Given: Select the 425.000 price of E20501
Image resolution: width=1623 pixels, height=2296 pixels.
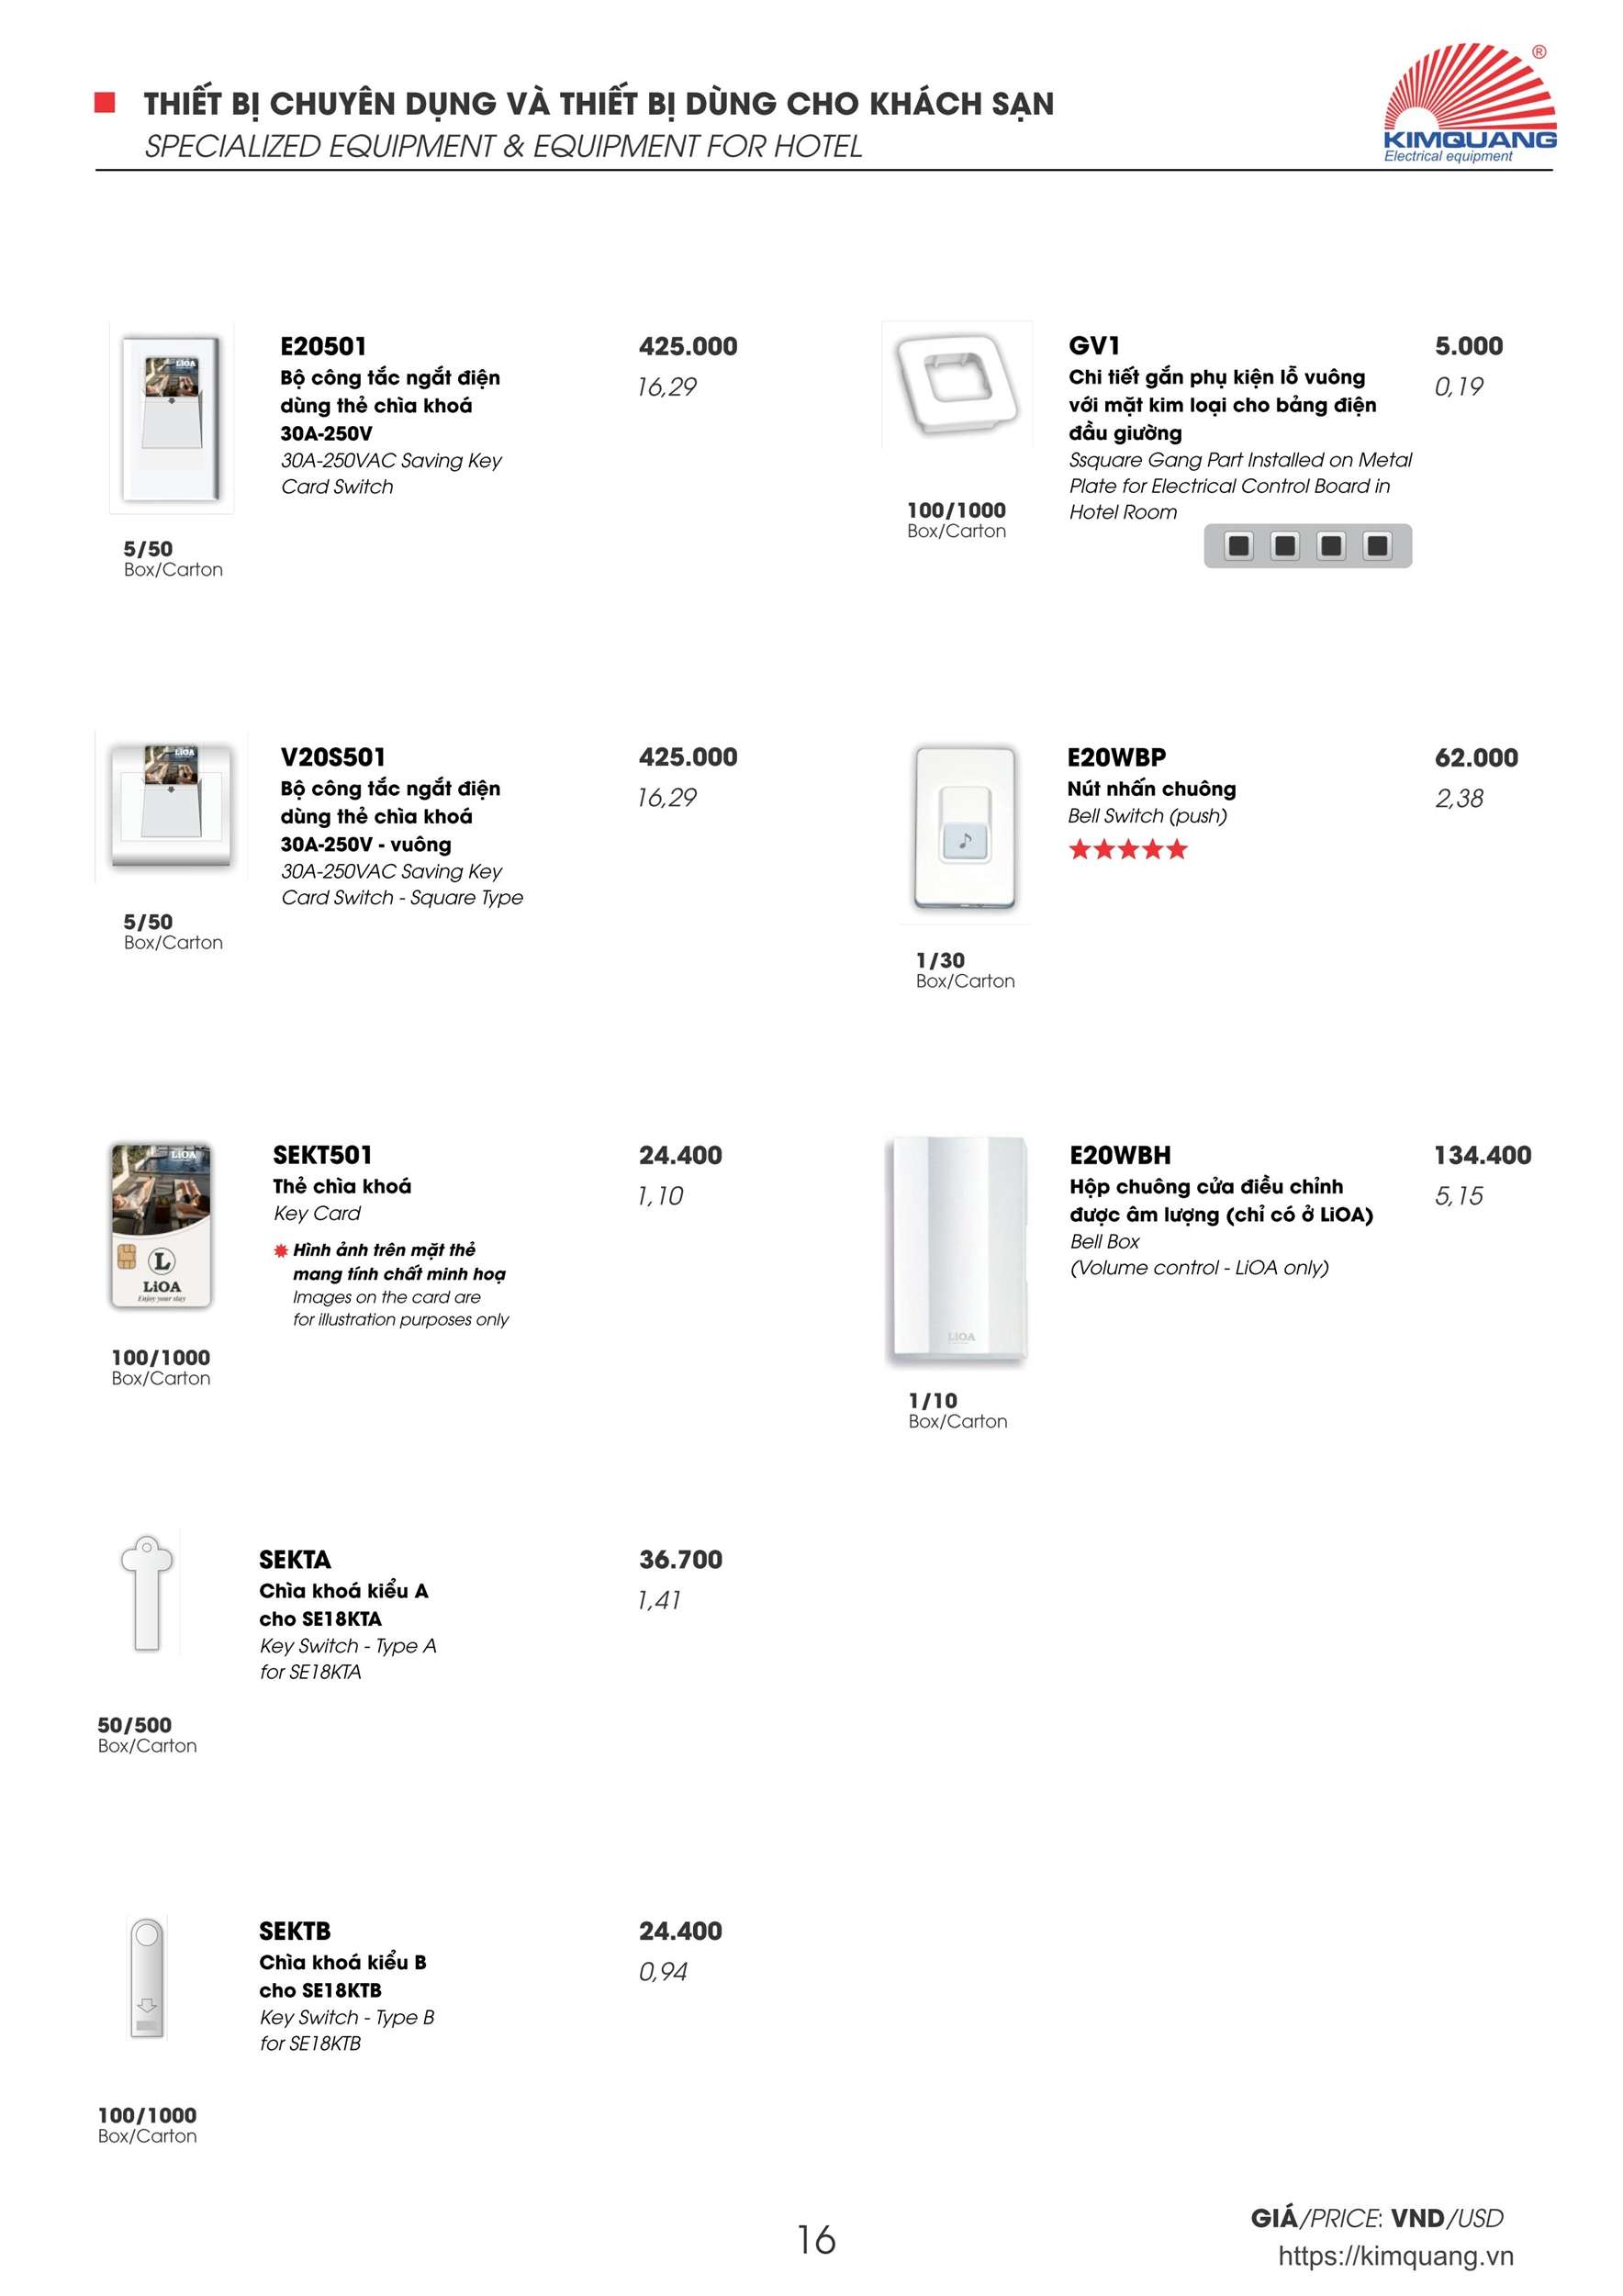Looking at the screenshot, I should (688, 346).
